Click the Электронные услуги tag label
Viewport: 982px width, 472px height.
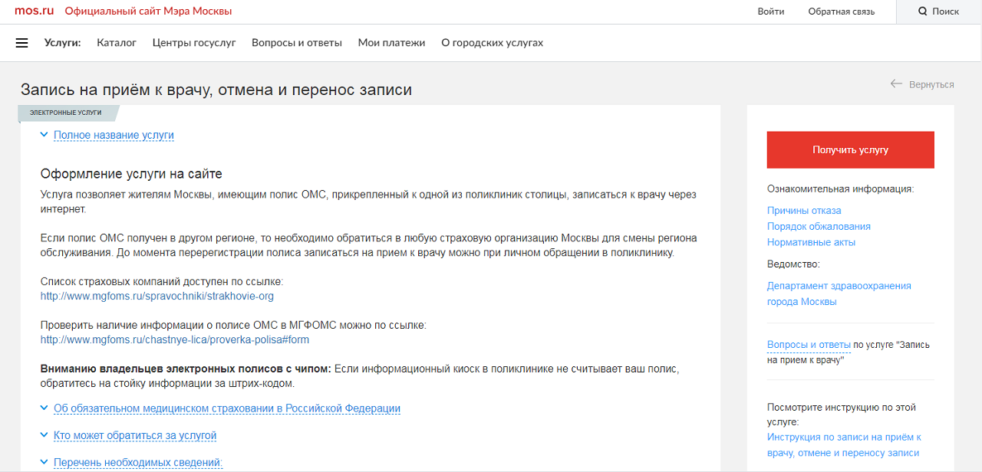click(x=66, y=113)
